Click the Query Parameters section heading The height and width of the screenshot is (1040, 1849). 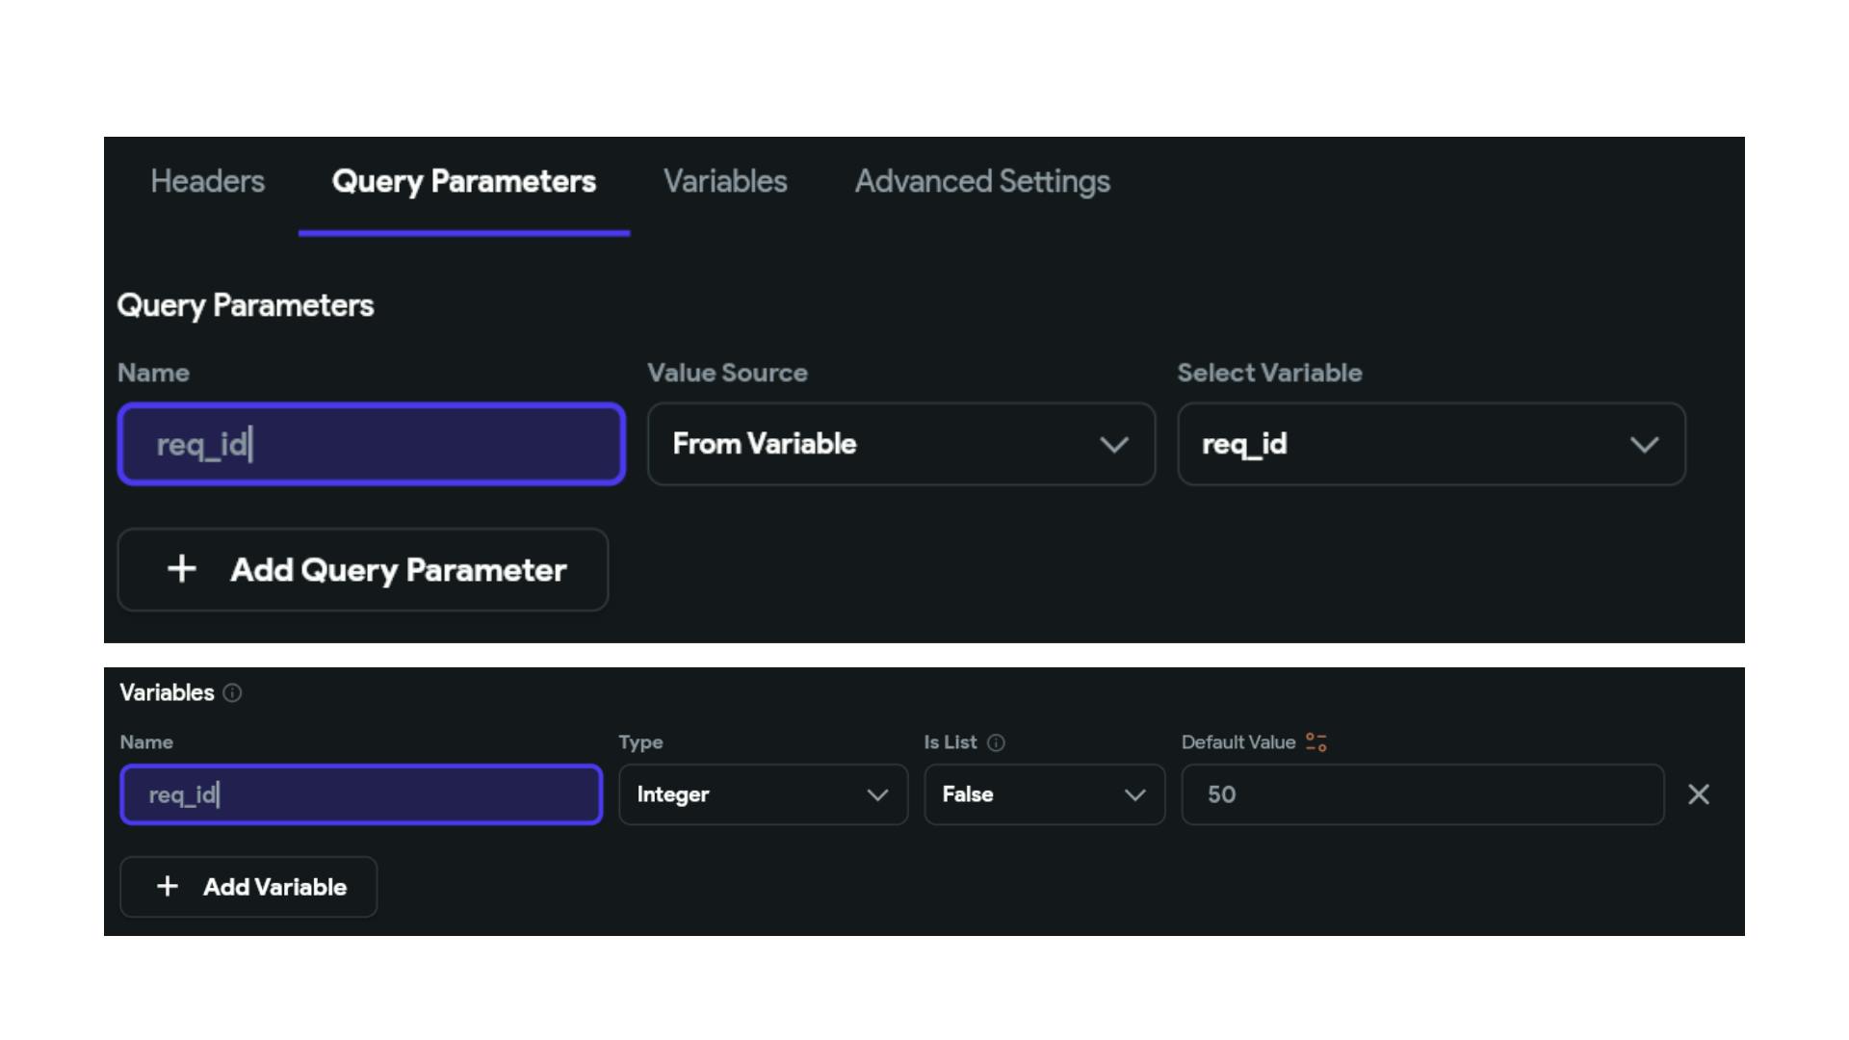coord(246,305)
